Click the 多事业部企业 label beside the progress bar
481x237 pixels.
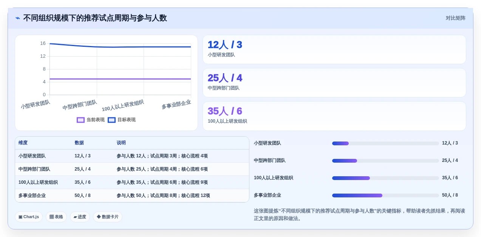click(x=268, y=195)
